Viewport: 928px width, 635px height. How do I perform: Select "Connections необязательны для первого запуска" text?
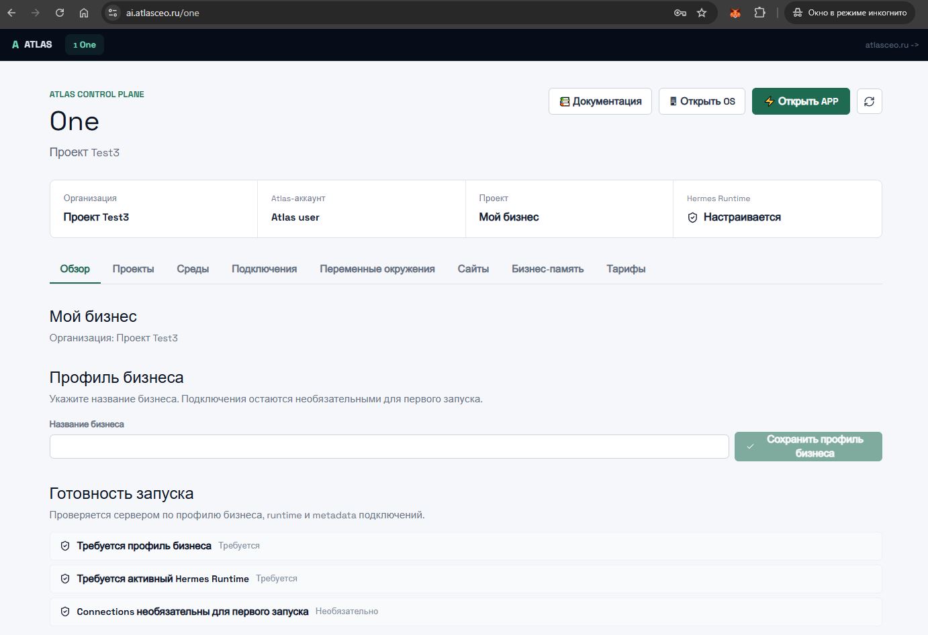click(193, 612)
